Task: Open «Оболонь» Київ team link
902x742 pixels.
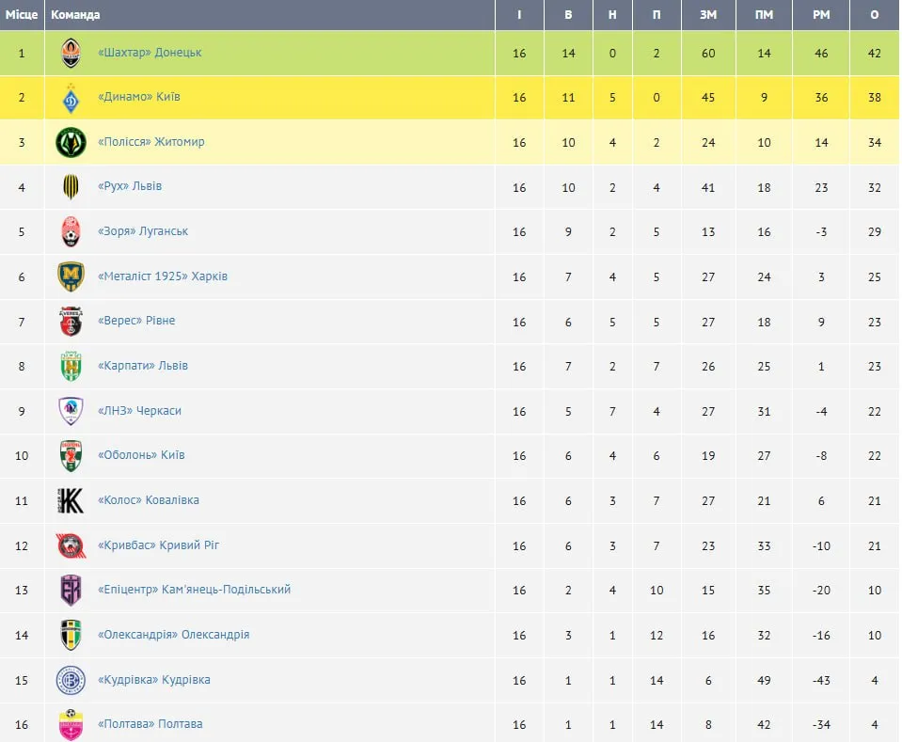Action: coord(141,455)
